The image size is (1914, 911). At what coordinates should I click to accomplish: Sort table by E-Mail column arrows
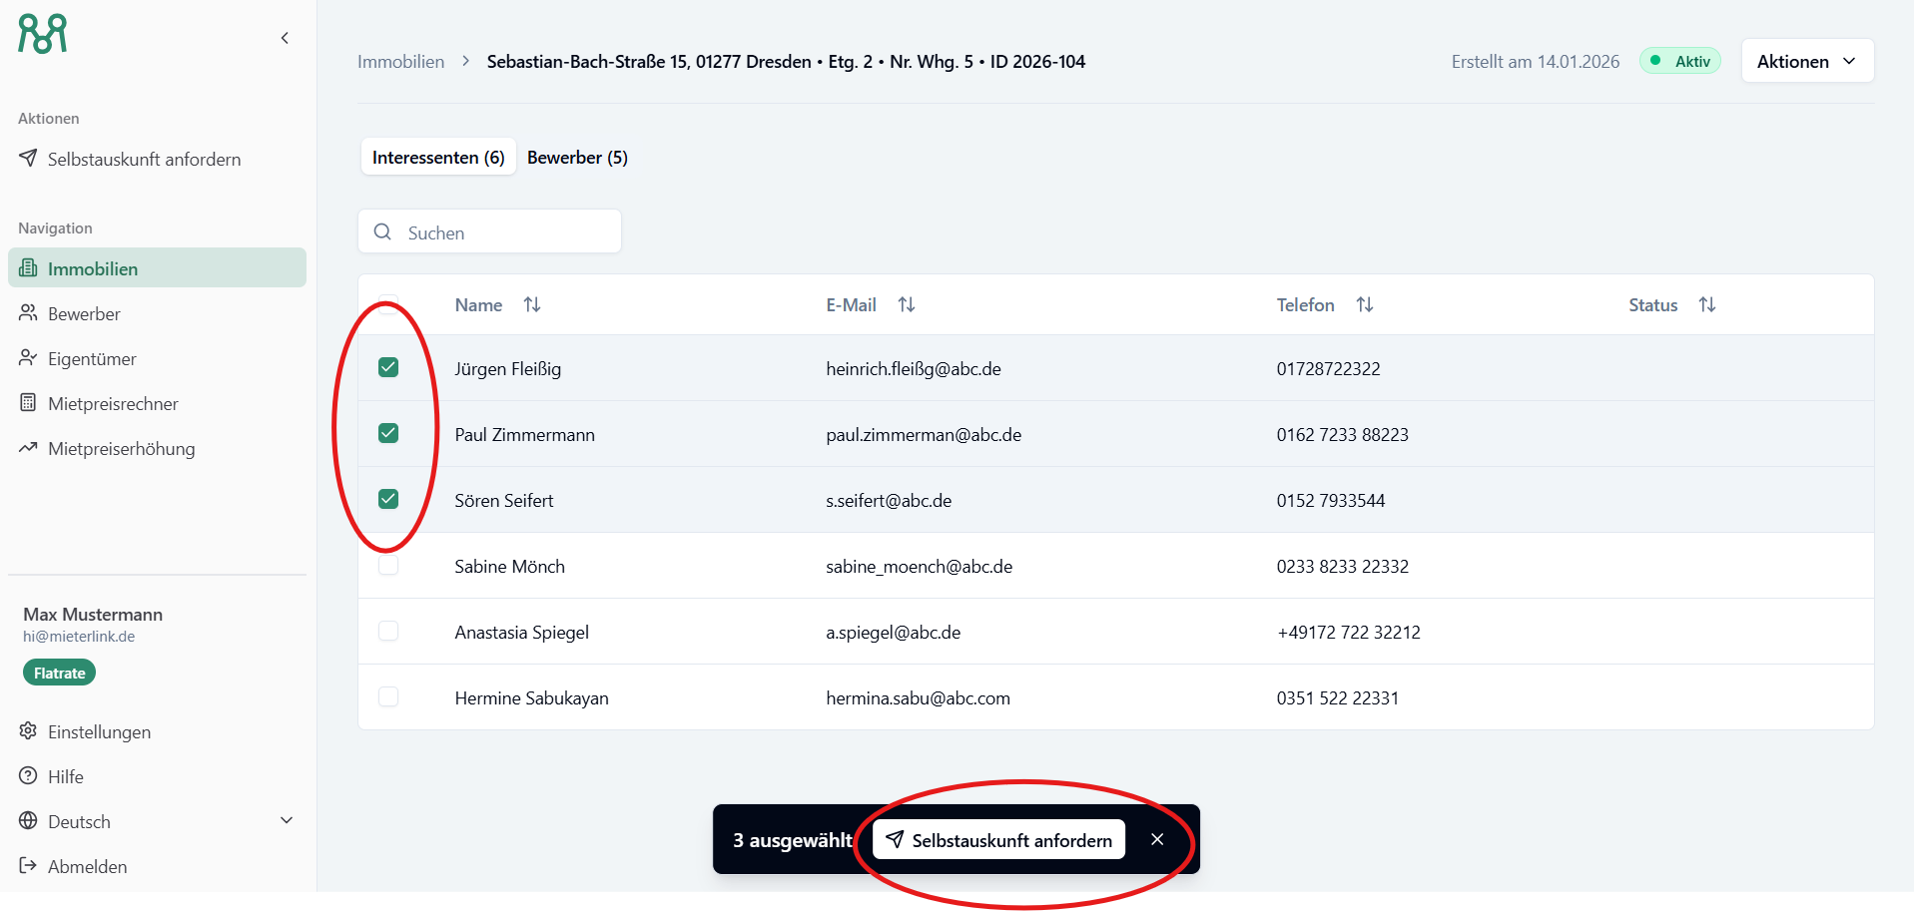click(906, 304)
